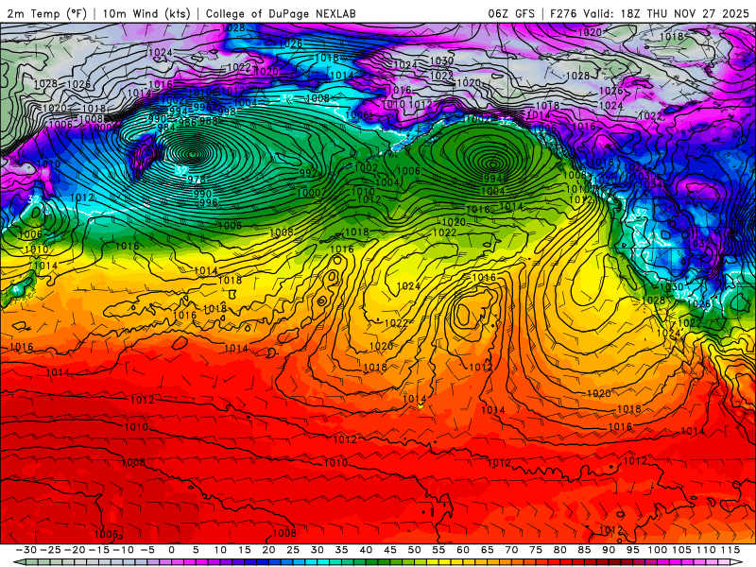
Task: Select the 115 degree legend label
Action: [x=730, y=550]
